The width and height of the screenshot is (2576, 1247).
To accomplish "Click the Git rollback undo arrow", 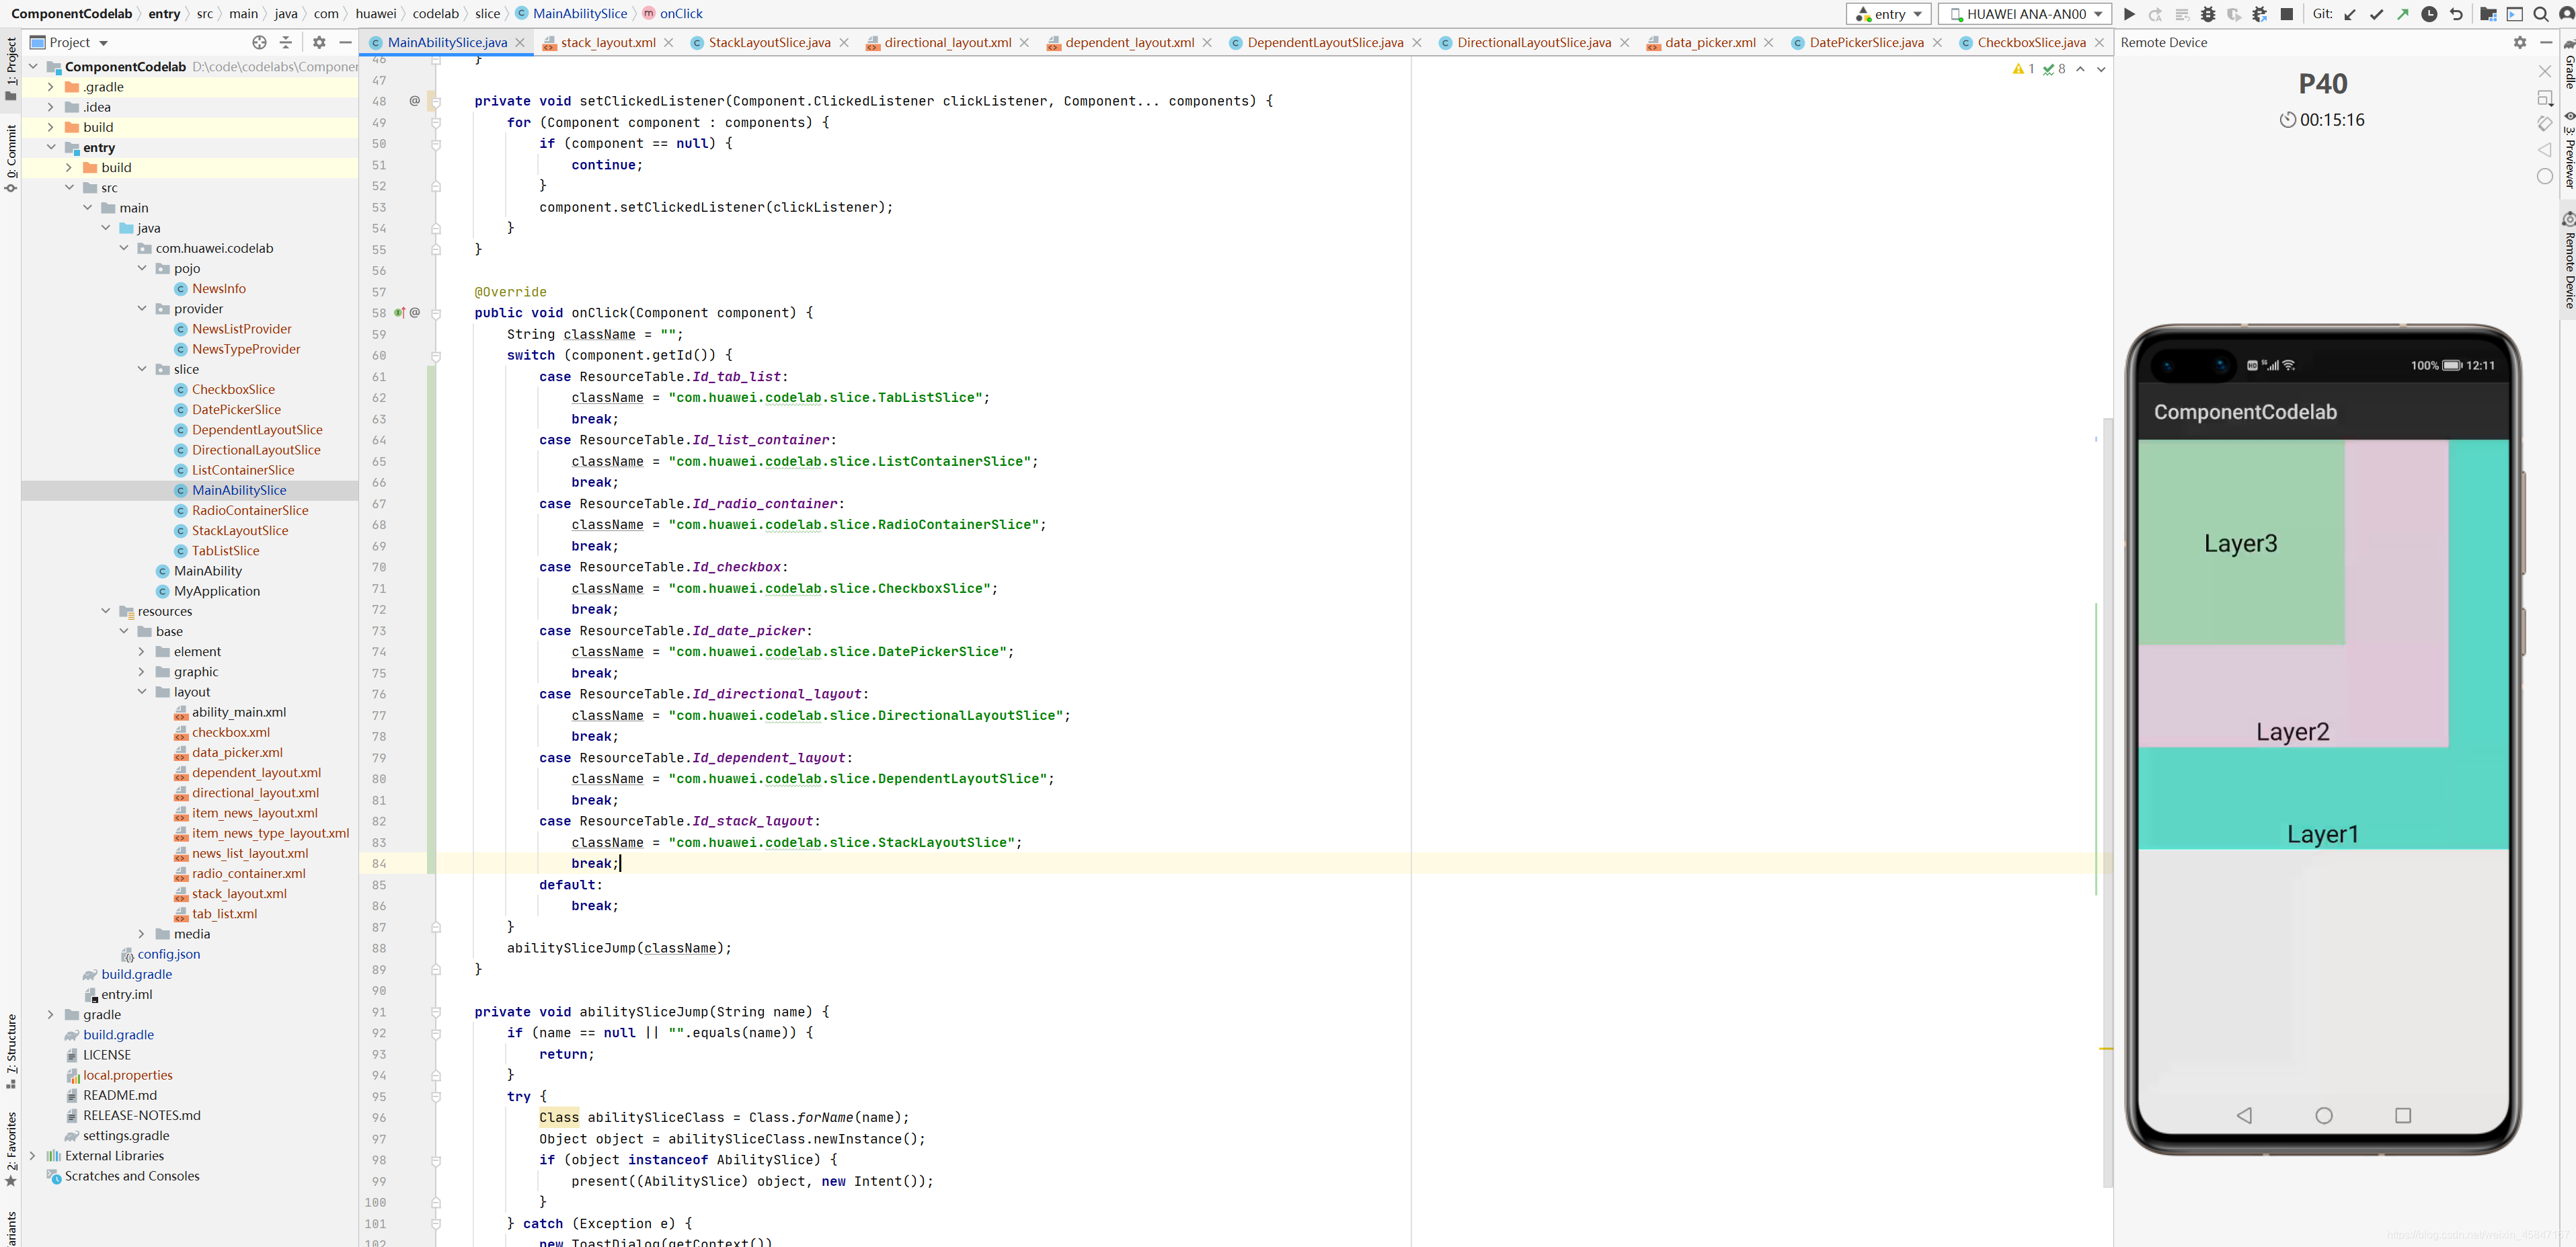I will point(2455,14).
